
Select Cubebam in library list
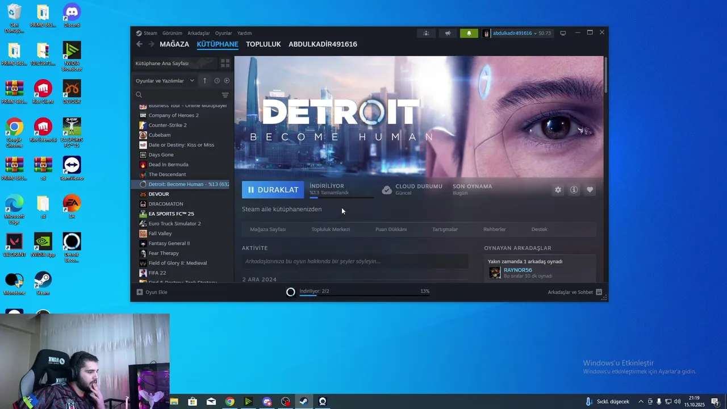click(182, 135)
